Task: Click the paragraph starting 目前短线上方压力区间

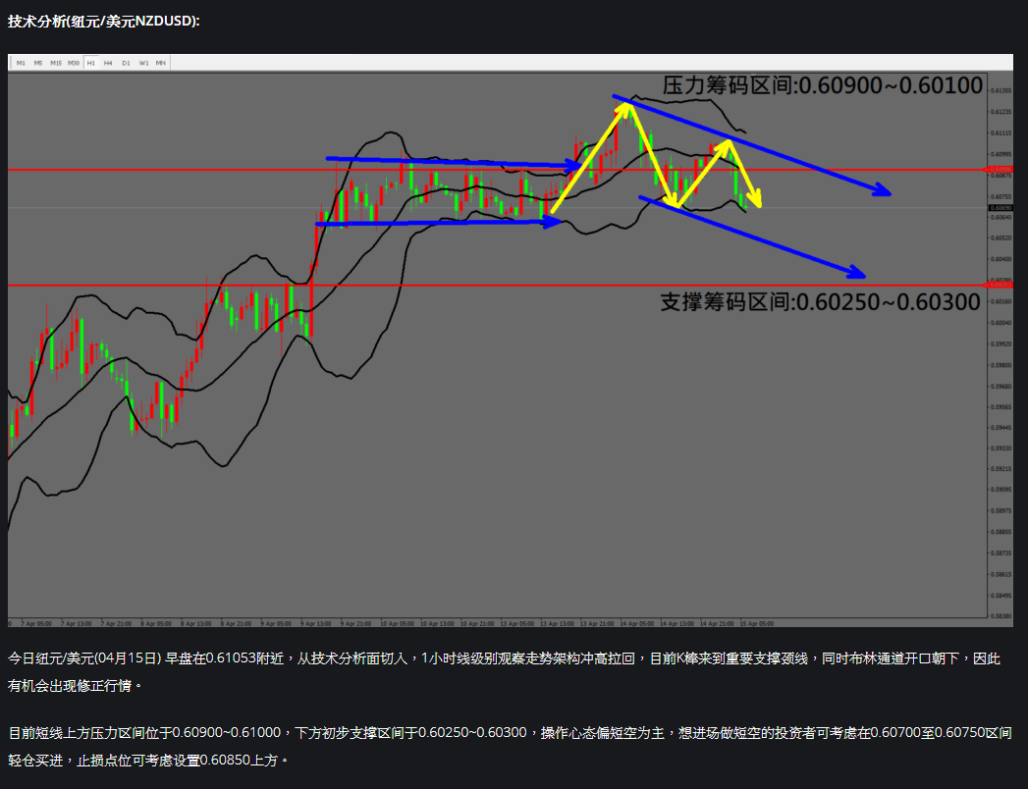Action: (510, 747)
